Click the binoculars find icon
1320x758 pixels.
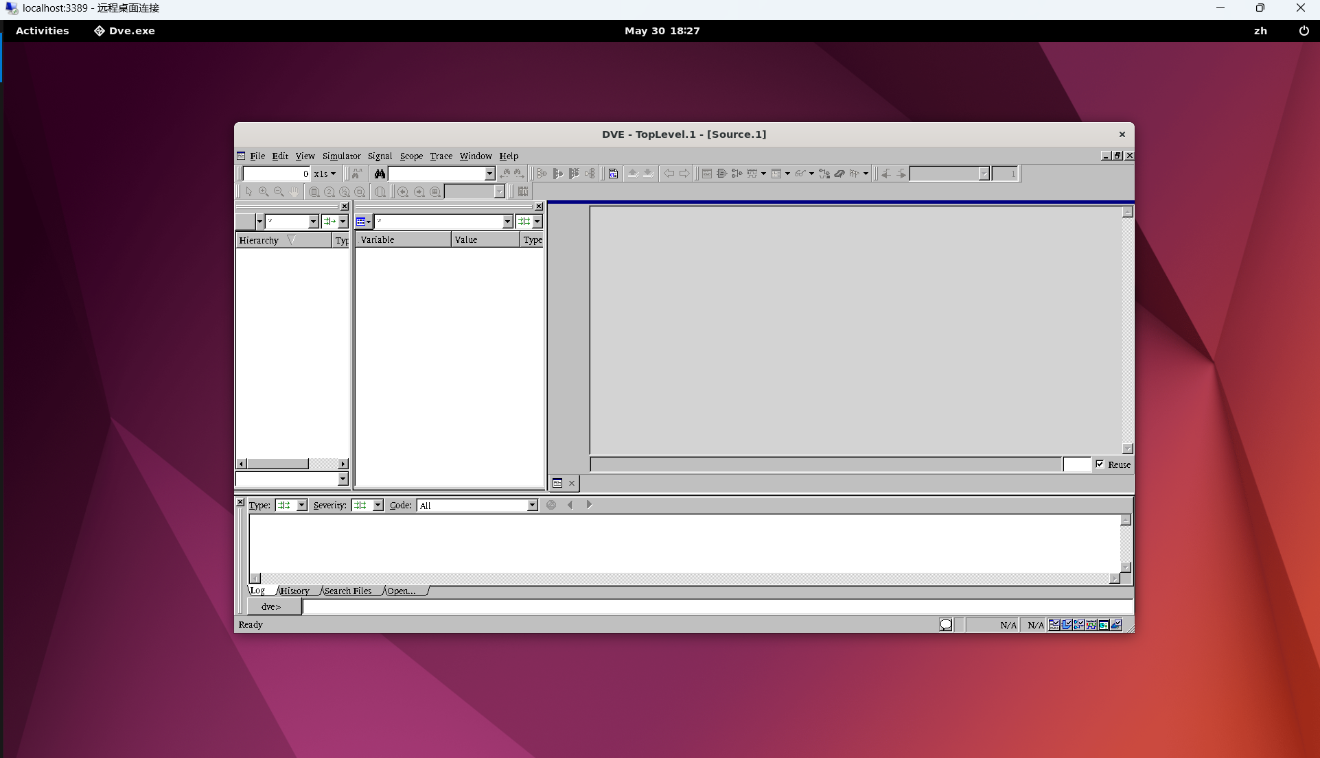tap(380, 174)
